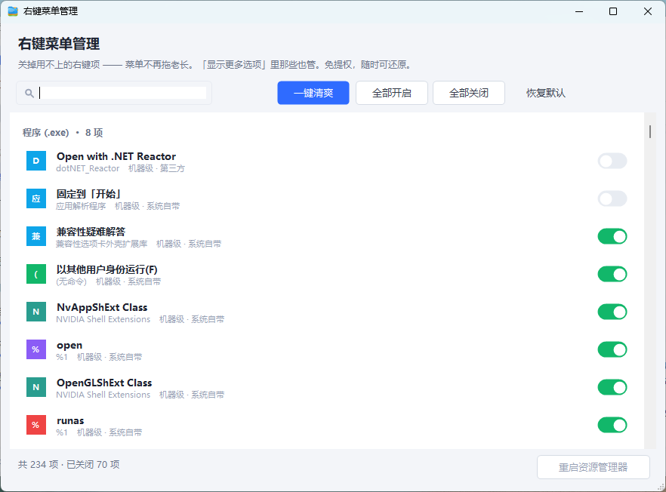Click the search magnifier icon

(29, 93)
